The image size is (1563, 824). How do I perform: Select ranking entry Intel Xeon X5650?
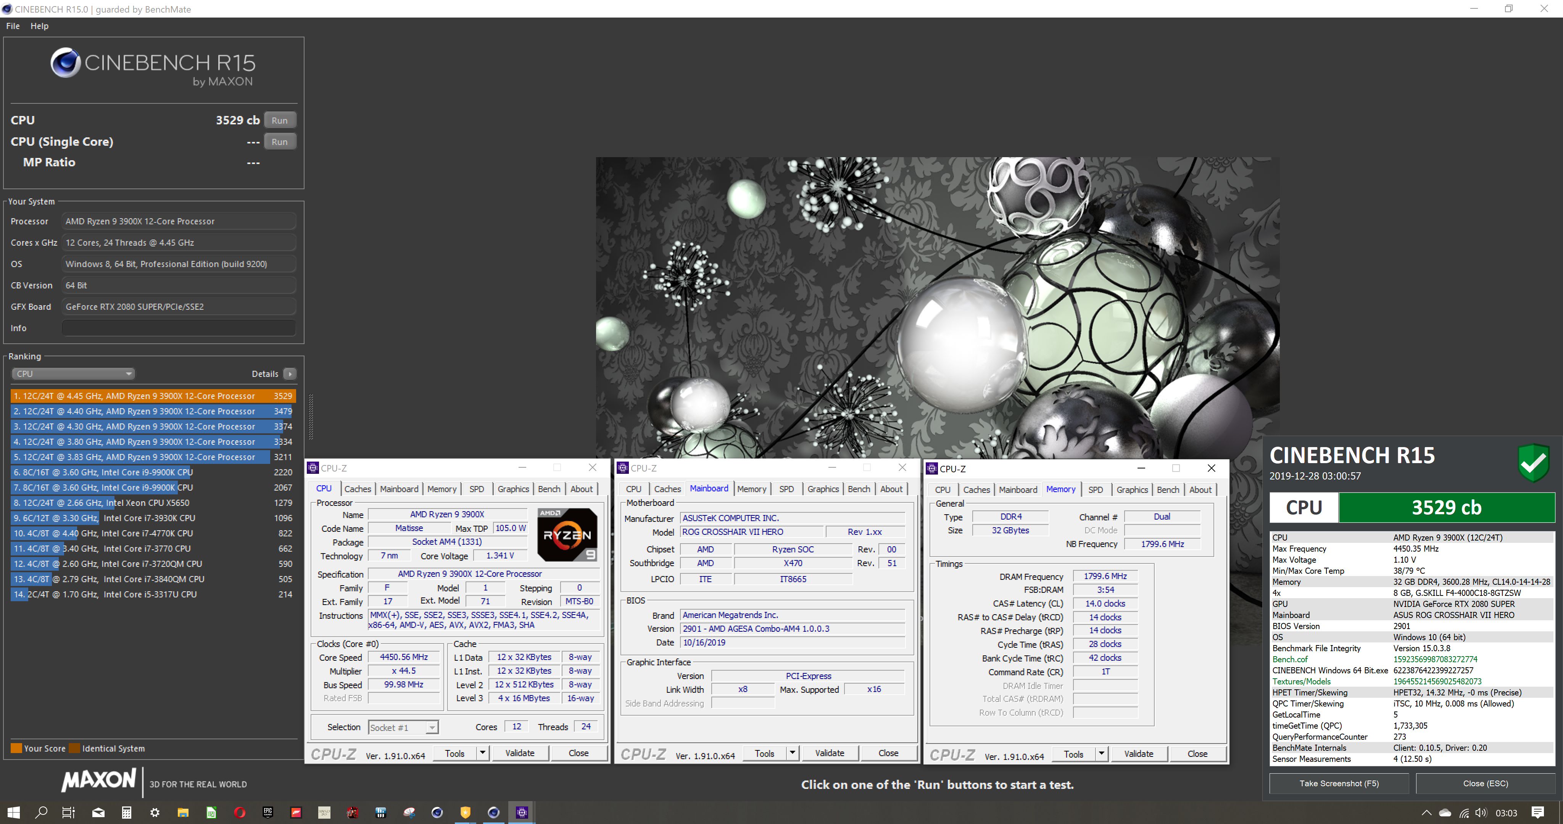coord(153,502)
